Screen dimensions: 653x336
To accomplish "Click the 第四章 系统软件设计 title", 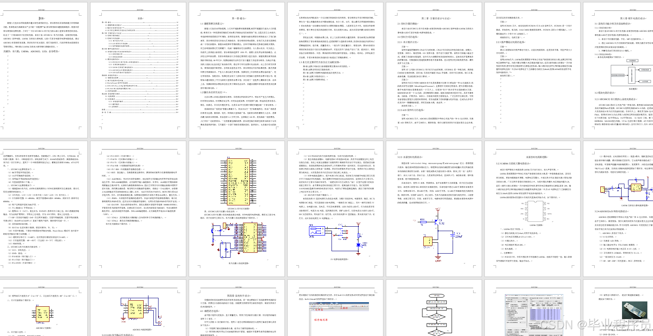I will (239, 296).
